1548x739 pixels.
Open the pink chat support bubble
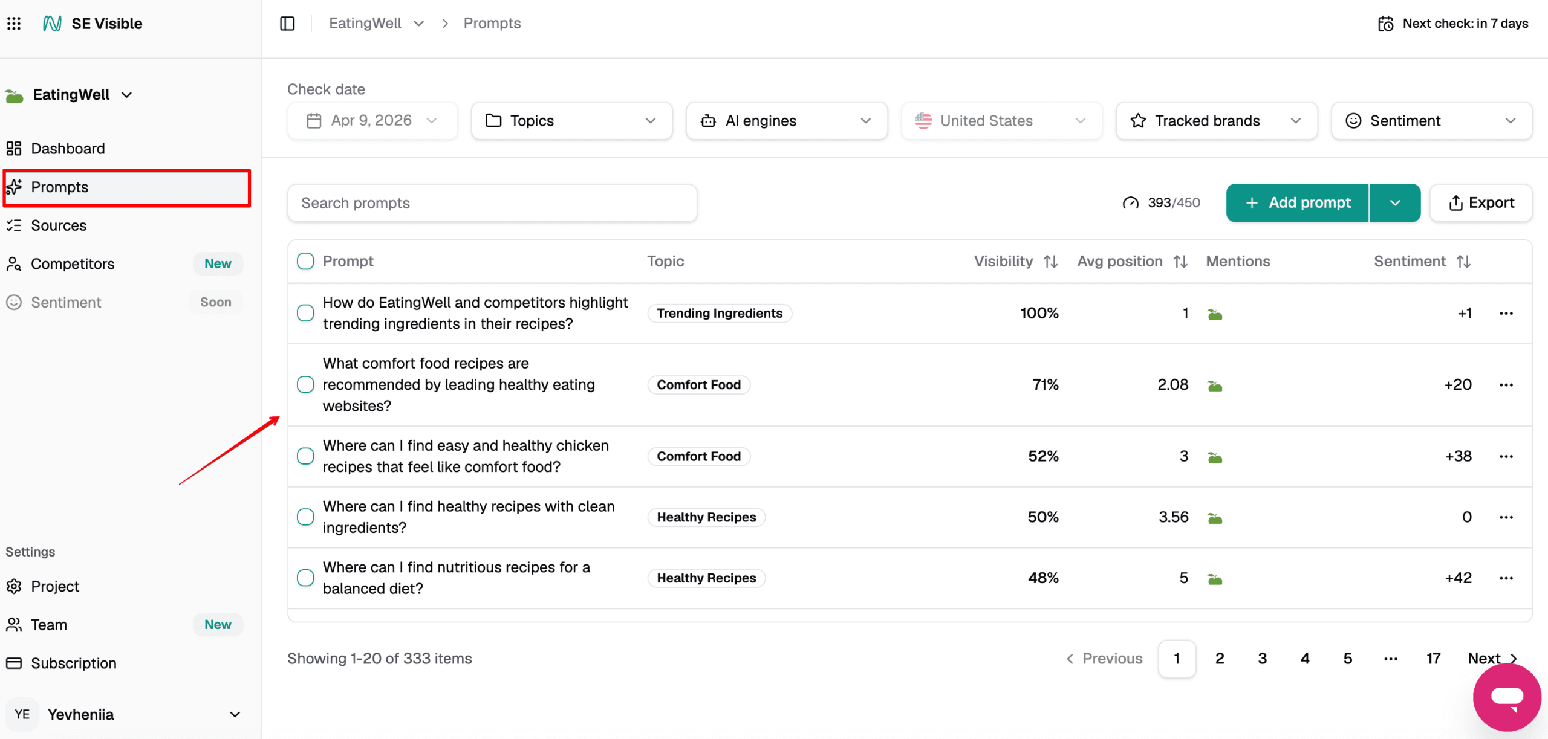[1506, 697]
